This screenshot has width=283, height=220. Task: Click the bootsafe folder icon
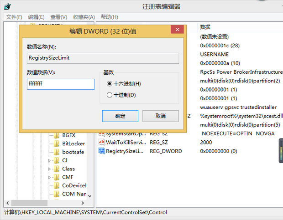point(57,152)
